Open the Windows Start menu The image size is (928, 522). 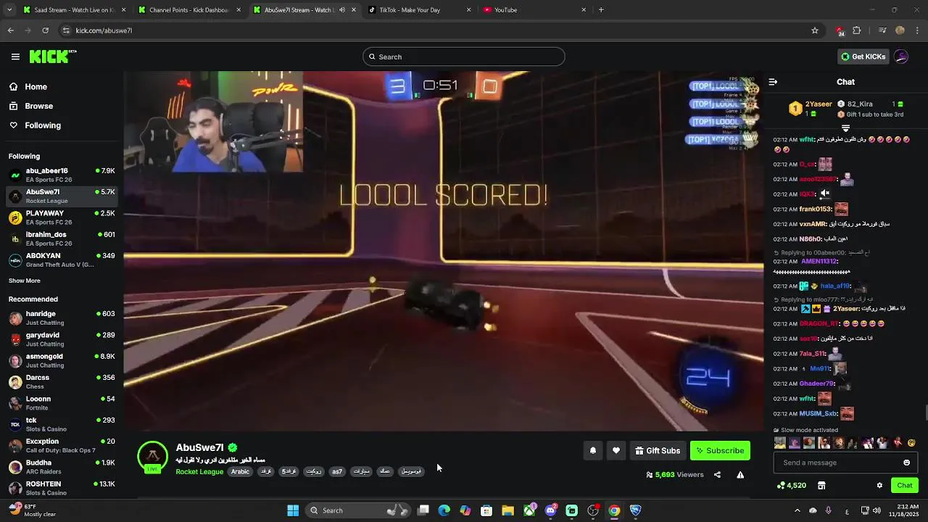point(293,510)
